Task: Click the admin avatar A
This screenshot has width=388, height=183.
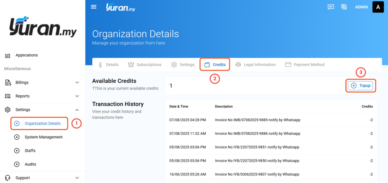Action: (x=378, y=7)
